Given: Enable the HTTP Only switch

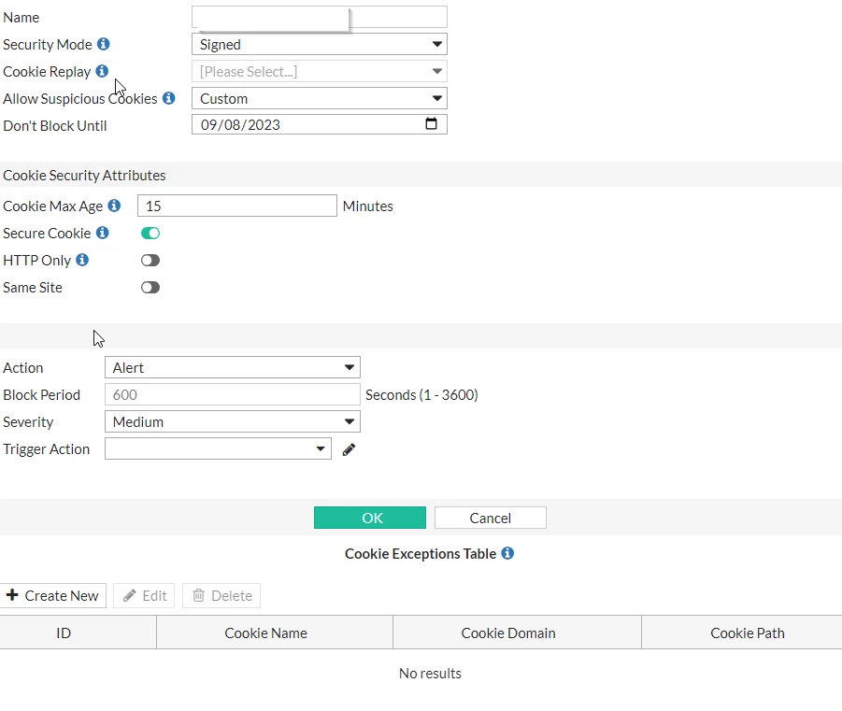Looking at the screenshot, I should (x=150, y=261).
